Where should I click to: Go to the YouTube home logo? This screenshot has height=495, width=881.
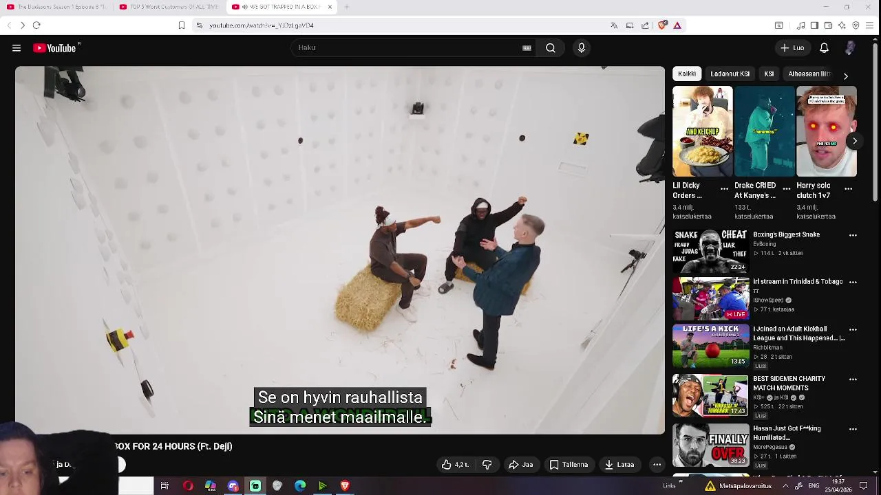pyautogui.click(x=55, y=48)
